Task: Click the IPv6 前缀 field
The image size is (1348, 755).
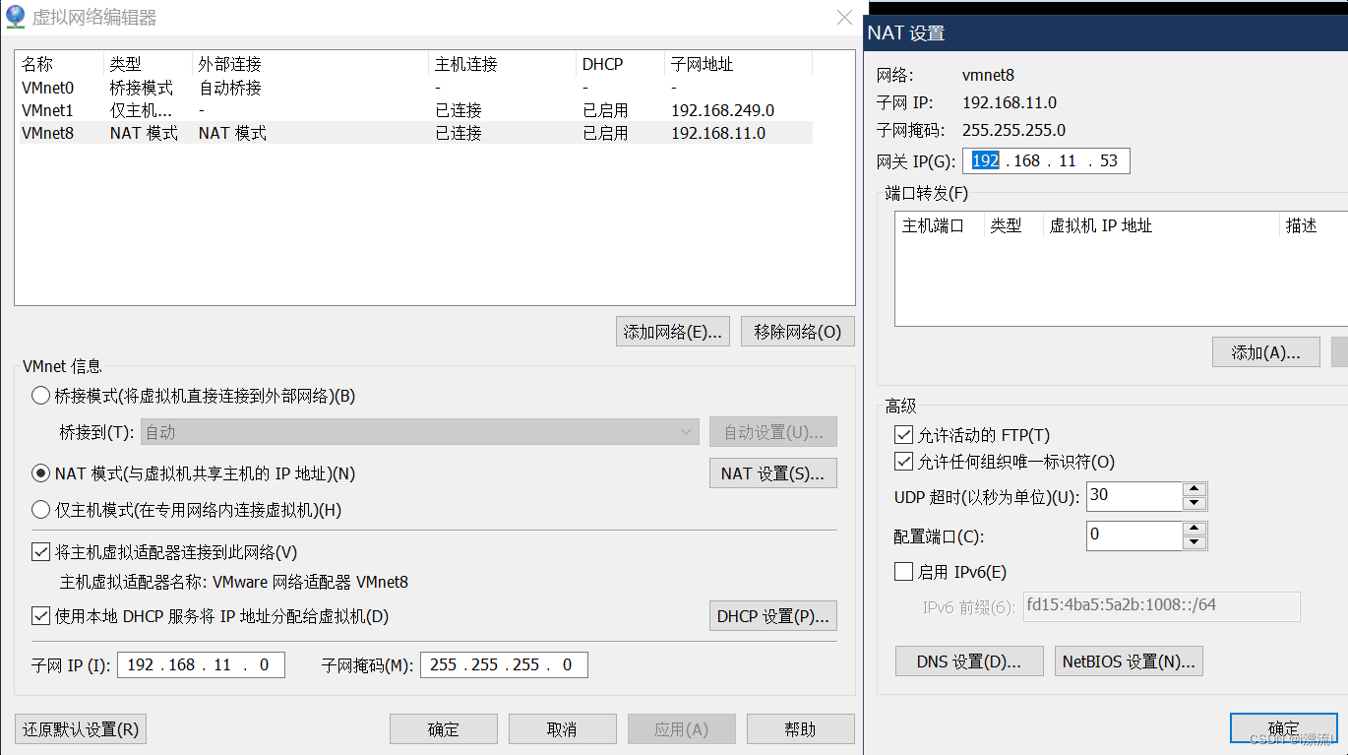Action: 1161,605
